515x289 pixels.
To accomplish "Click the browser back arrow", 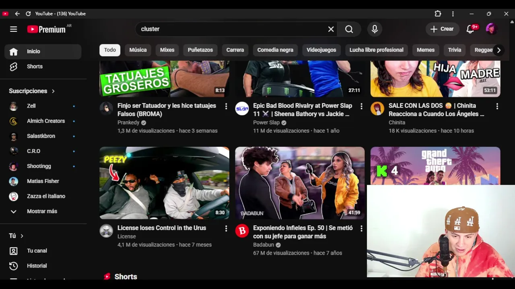I will tap(17, 14).
